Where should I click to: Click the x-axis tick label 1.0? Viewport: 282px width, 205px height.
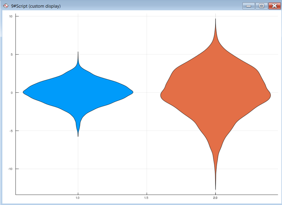point(78,198)
